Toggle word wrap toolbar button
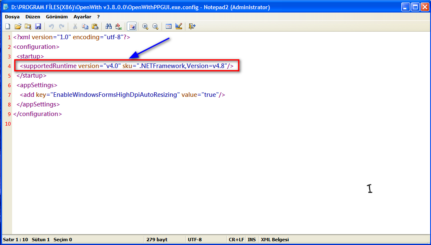The image size is (431, 245). (132, 26)
